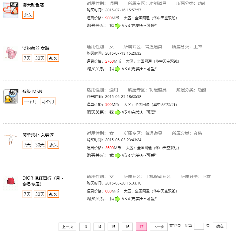Open the 淡粉蕾丝 女装 pink top thumbnail
The height and width of the screenshot is (233, 237).
[11, 53]
